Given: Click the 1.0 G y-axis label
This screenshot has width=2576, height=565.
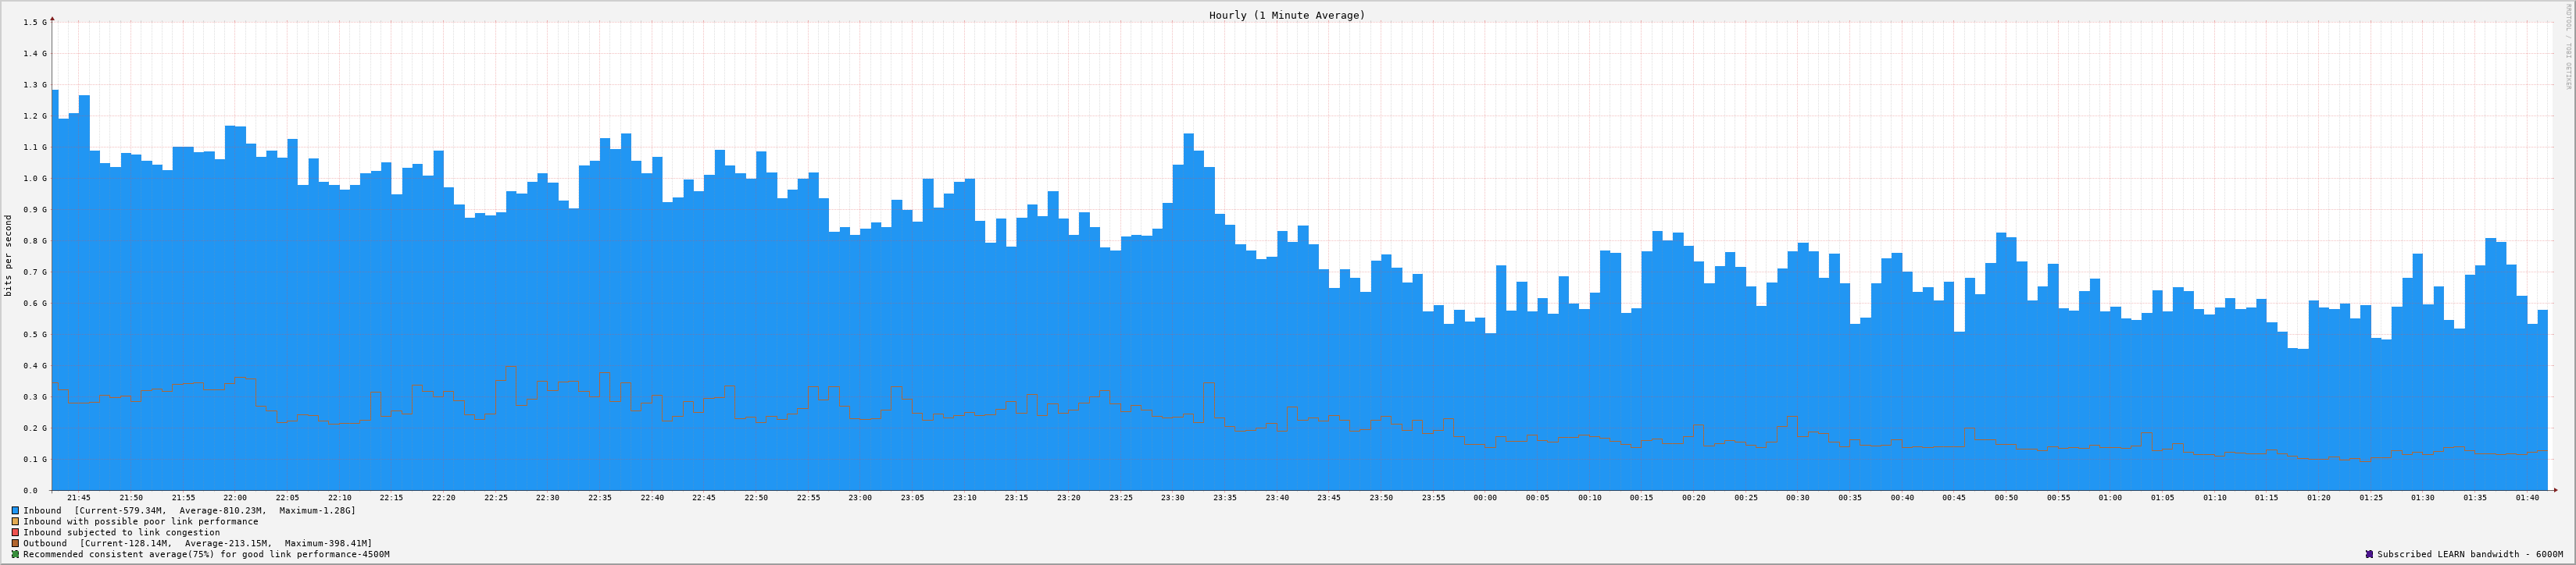Looking at the screenshot, I should click(x=35, y=179).
